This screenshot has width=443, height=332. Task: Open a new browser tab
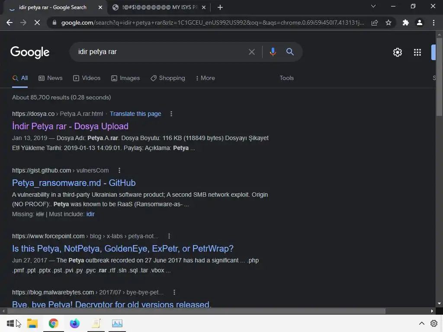(x=220, y=8)
